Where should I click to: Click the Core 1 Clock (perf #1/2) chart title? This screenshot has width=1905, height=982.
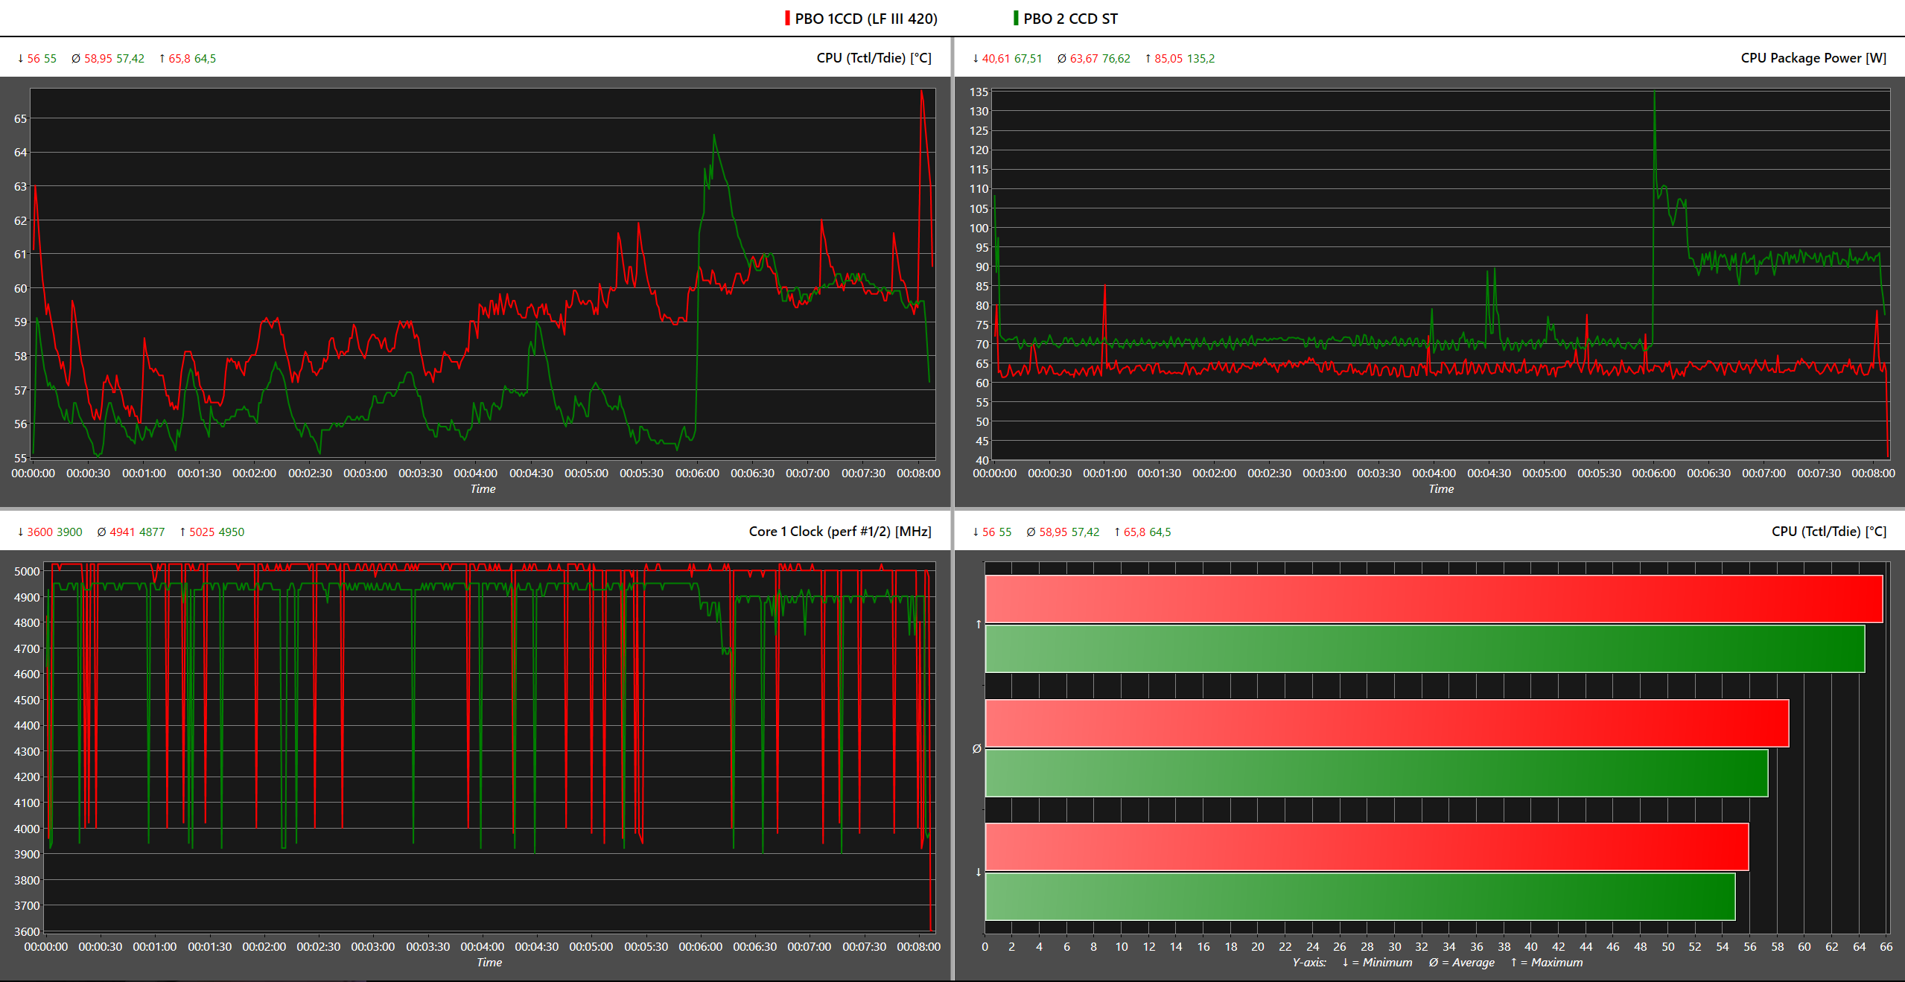point(839,532)
